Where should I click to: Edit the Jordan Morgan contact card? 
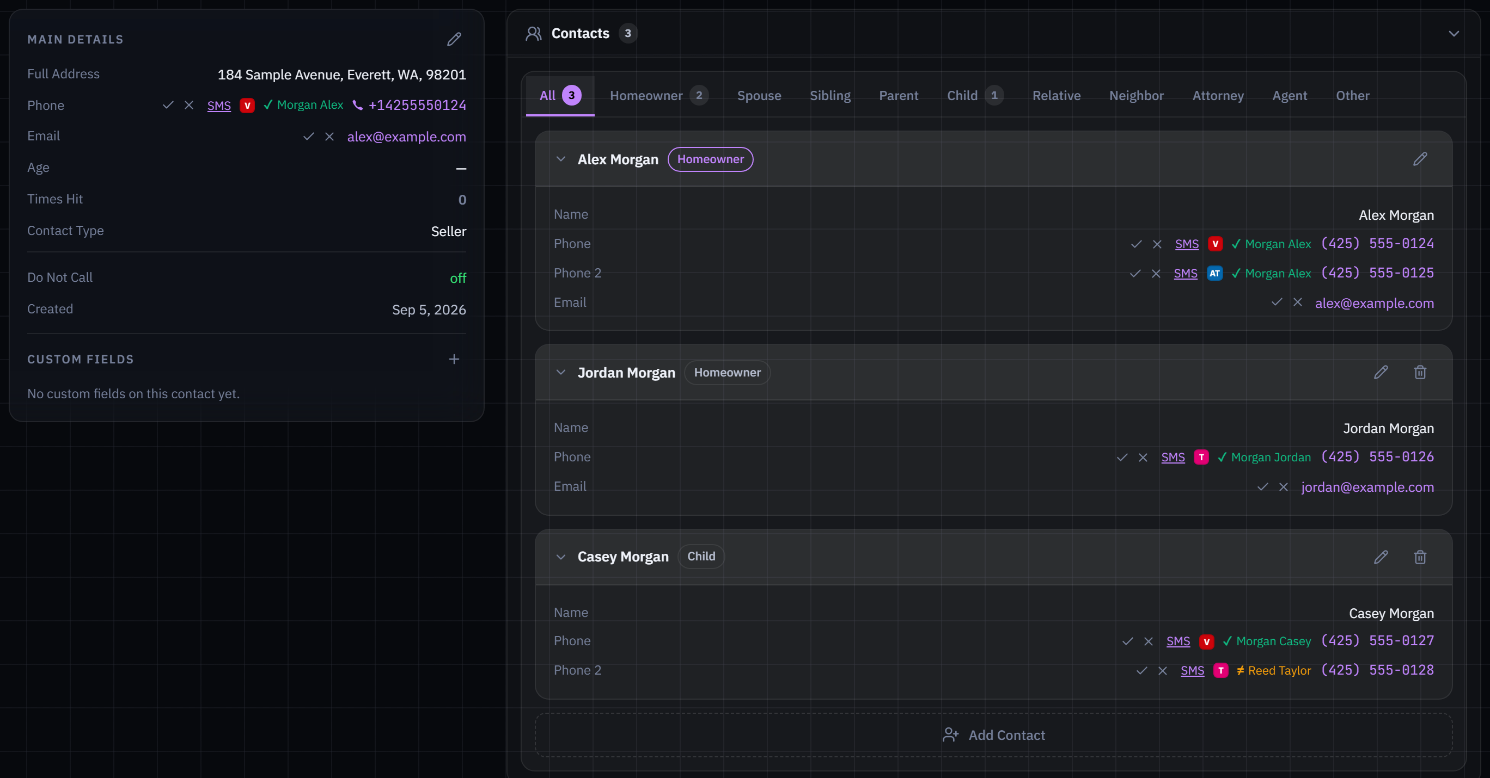tap(1381, 372)
